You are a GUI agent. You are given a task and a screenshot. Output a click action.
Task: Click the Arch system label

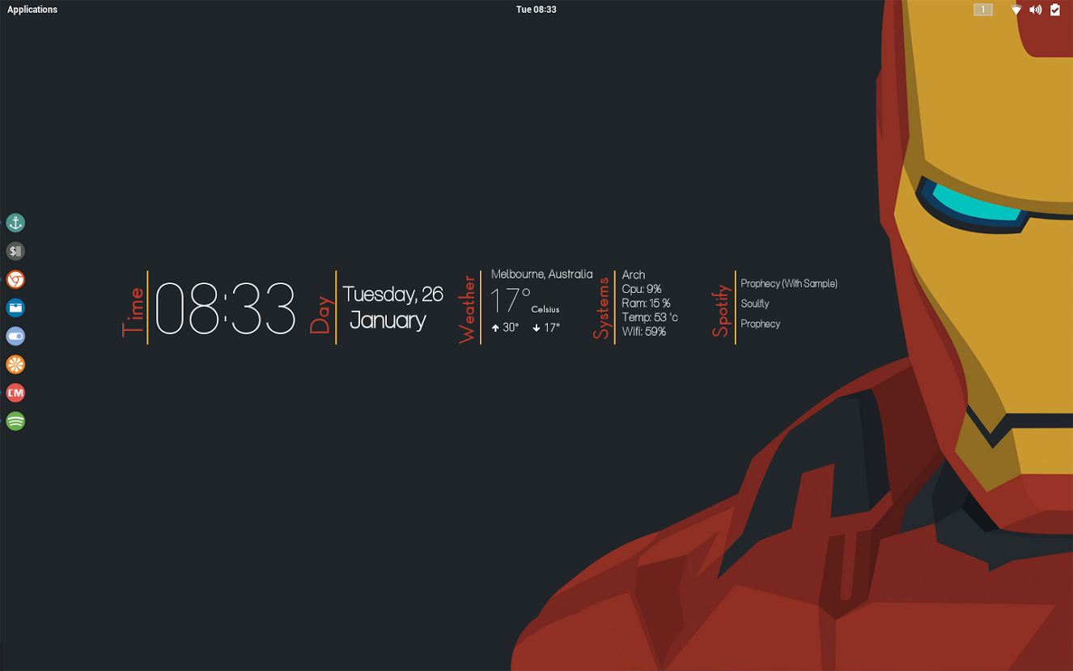pos(634,275)
